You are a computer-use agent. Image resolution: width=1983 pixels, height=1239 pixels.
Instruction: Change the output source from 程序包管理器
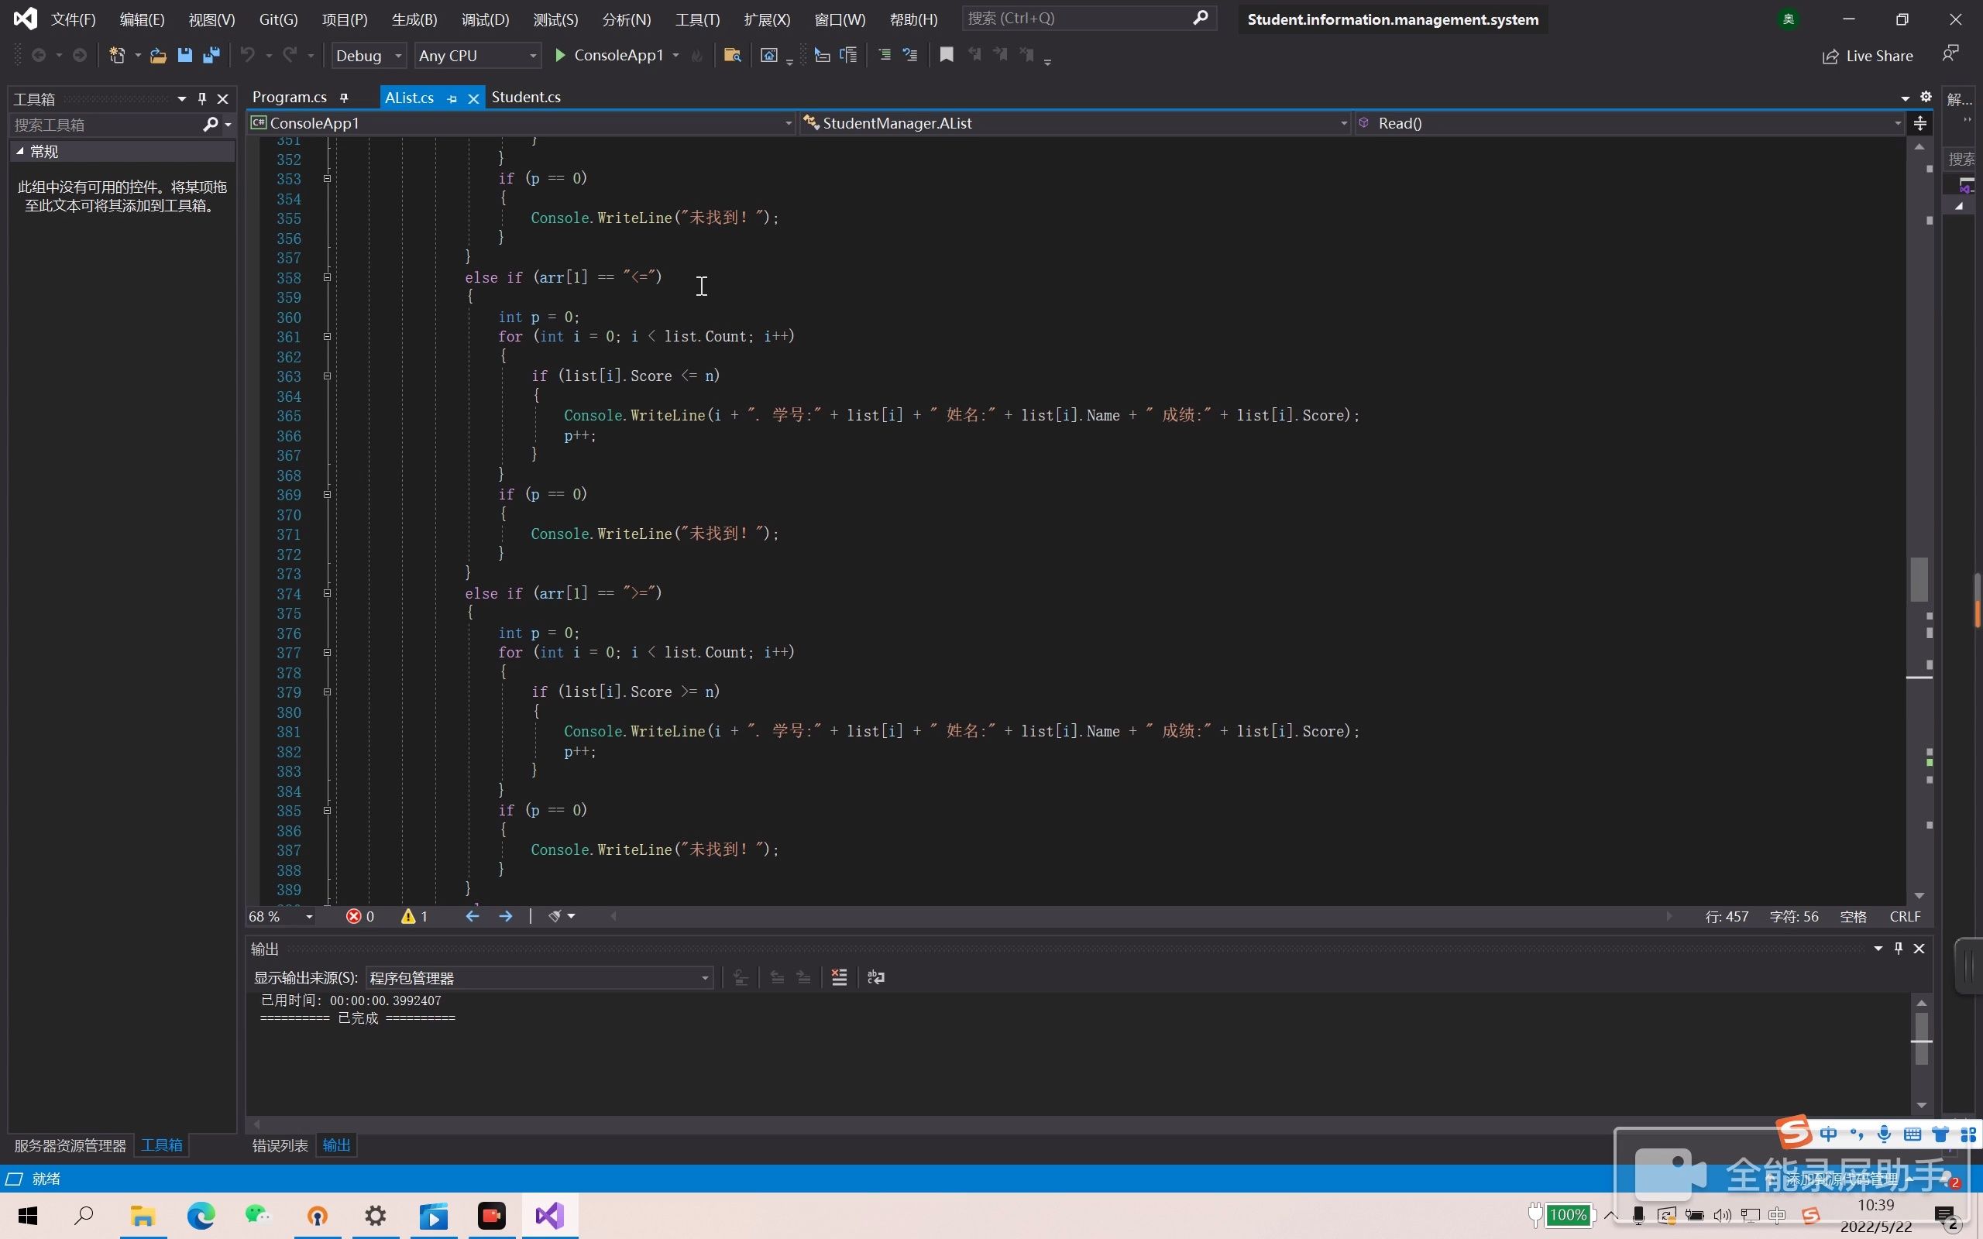click(x=703, y=976)
